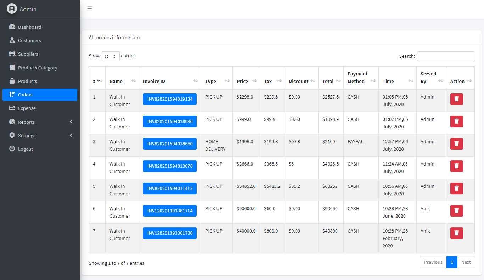
Task: Delete order row 1 with trash icon
Action: tap(456, 99)
